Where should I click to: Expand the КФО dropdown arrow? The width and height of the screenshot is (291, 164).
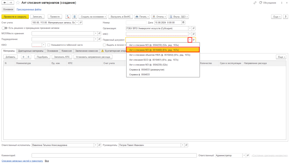point(43,45)
